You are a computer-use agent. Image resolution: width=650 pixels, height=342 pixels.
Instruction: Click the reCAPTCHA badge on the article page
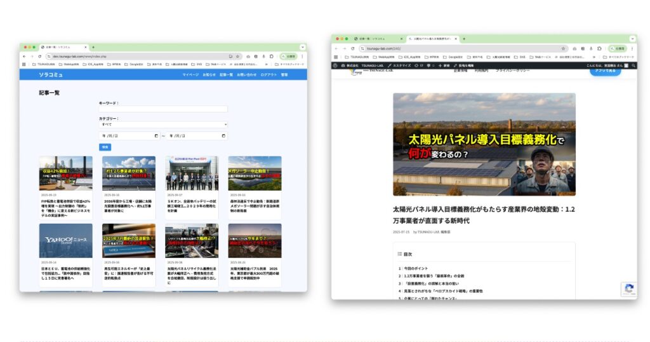coord(628,289)
